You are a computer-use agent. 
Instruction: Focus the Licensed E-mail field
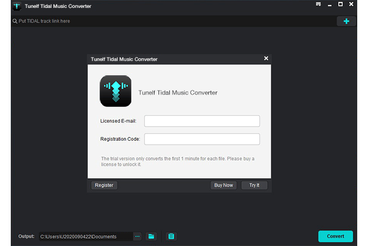click(202, 121)
